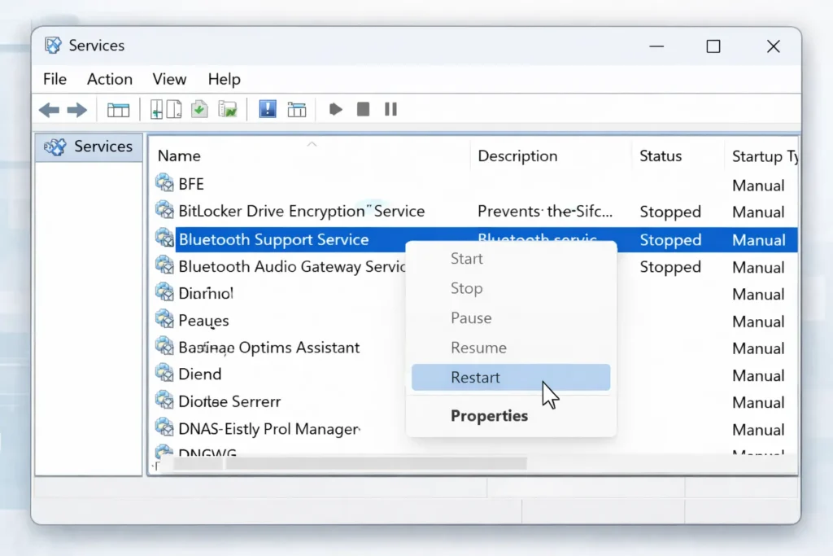Start the service using the play toolbar icon
This screenshot has height=556, width=833.
(x=335, y=108)
